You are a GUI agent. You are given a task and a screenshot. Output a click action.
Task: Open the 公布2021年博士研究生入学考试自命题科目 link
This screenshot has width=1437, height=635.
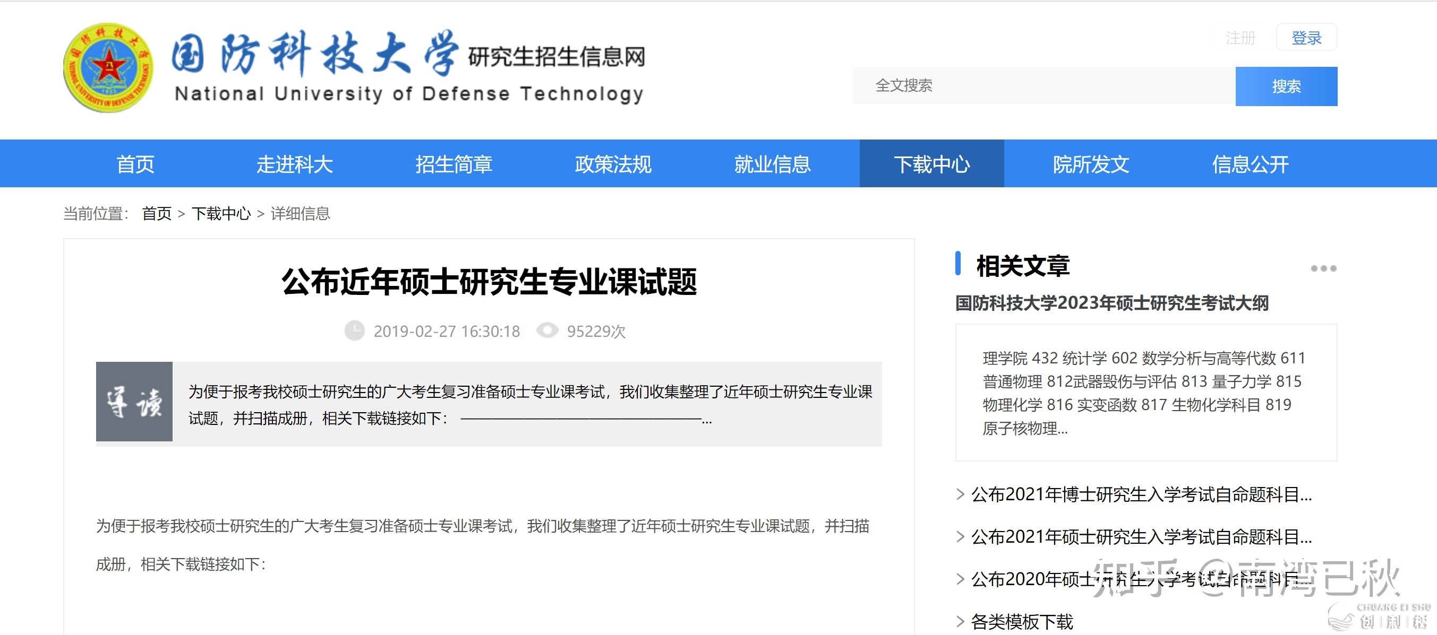(x=1141, y=494)
